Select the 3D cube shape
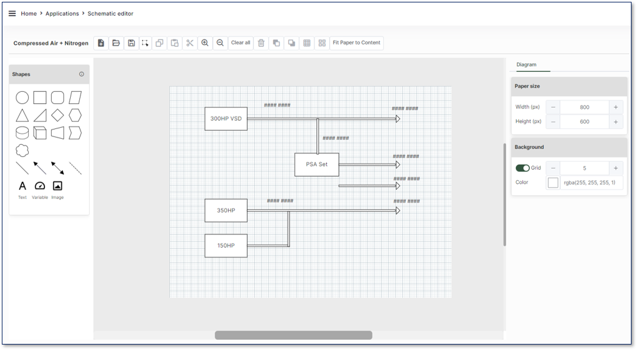Image resolution: width=637 pixels, height=350 pixels. pyautogui.click(x=40, y=133)
